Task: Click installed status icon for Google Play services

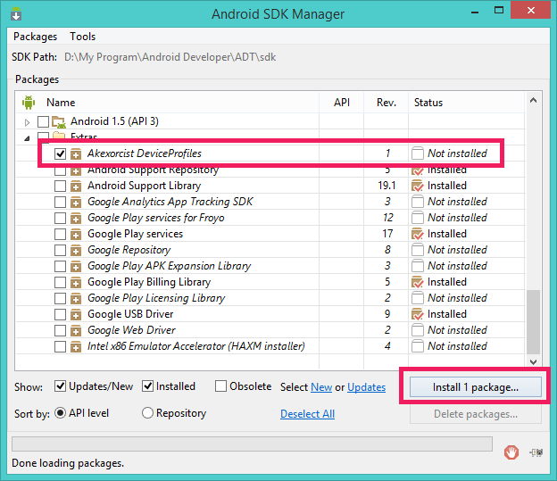Action: pos(418,234)
